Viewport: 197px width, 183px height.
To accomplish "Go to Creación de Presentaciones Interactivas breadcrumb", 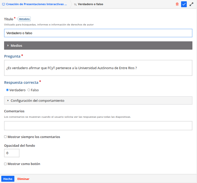I will pyautogui.click(x=36, y=4).
